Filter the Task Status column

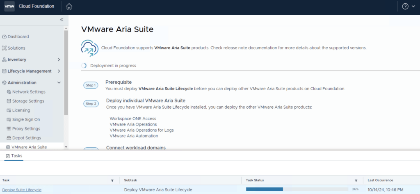tap(356, 180)
